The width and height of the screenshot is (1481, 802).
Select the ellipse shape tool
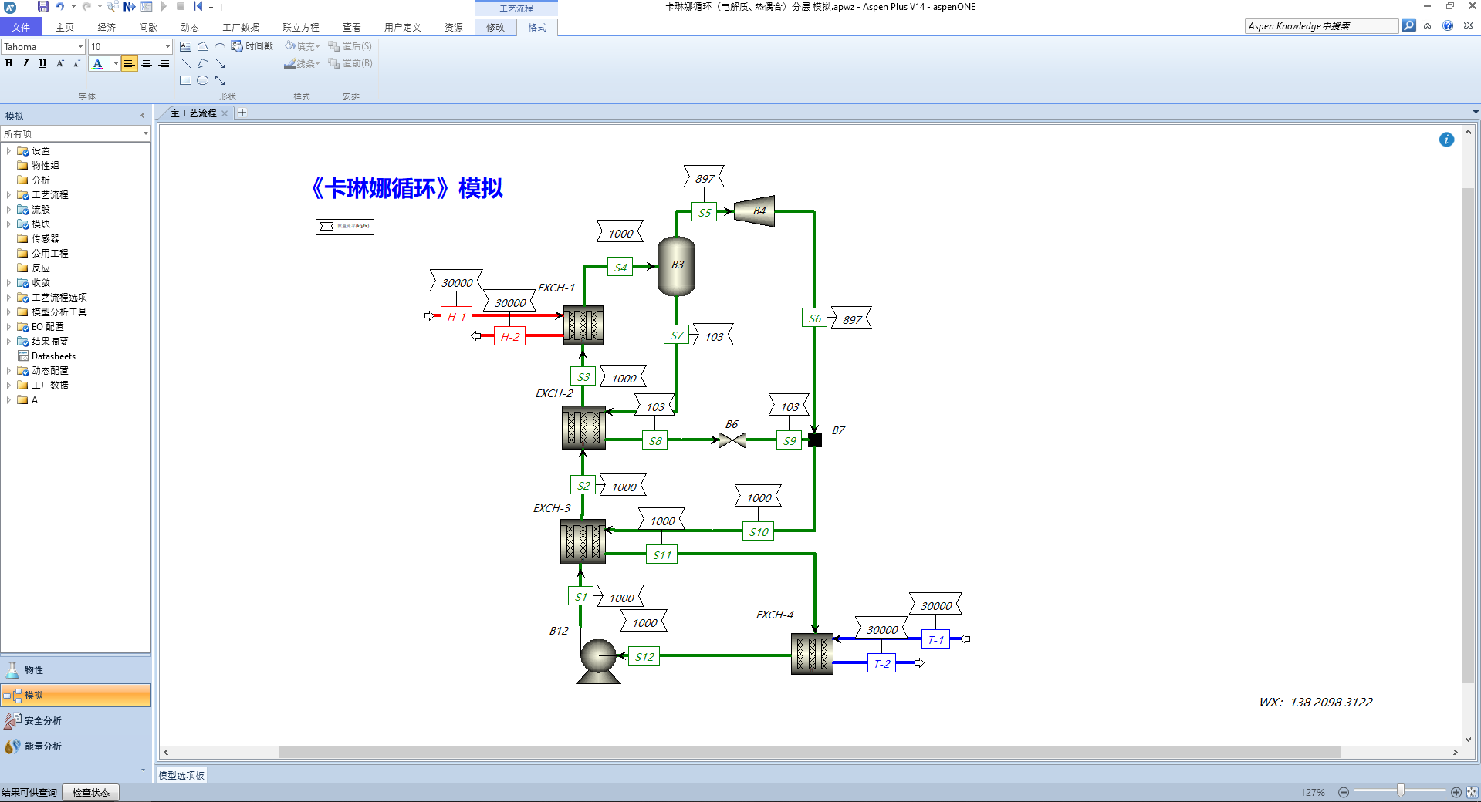tap(202, 80)
